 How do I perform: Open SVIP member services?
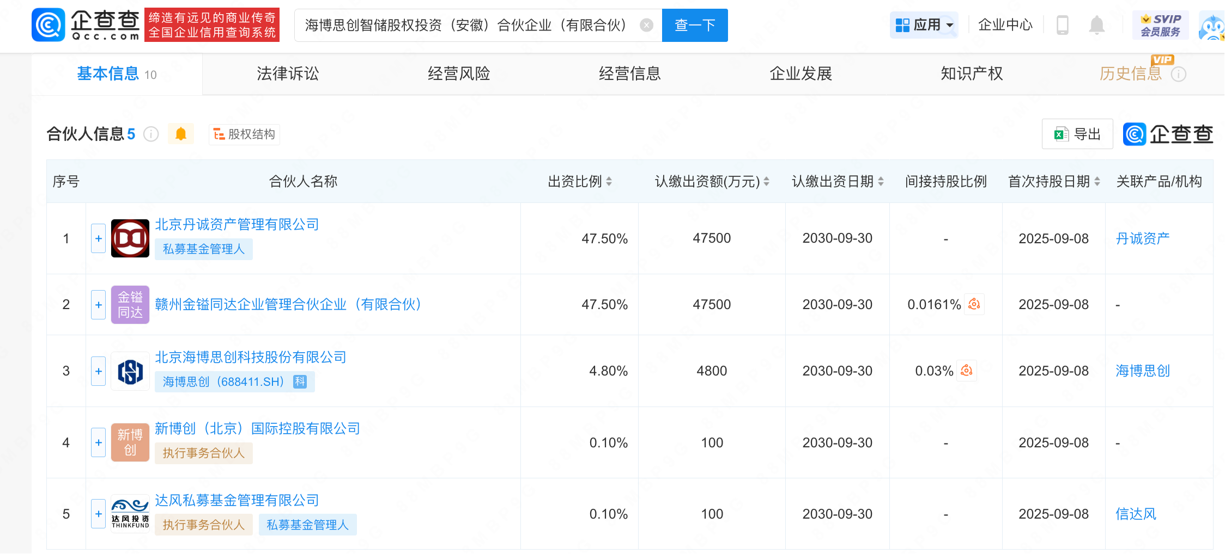pos(1161,25)
